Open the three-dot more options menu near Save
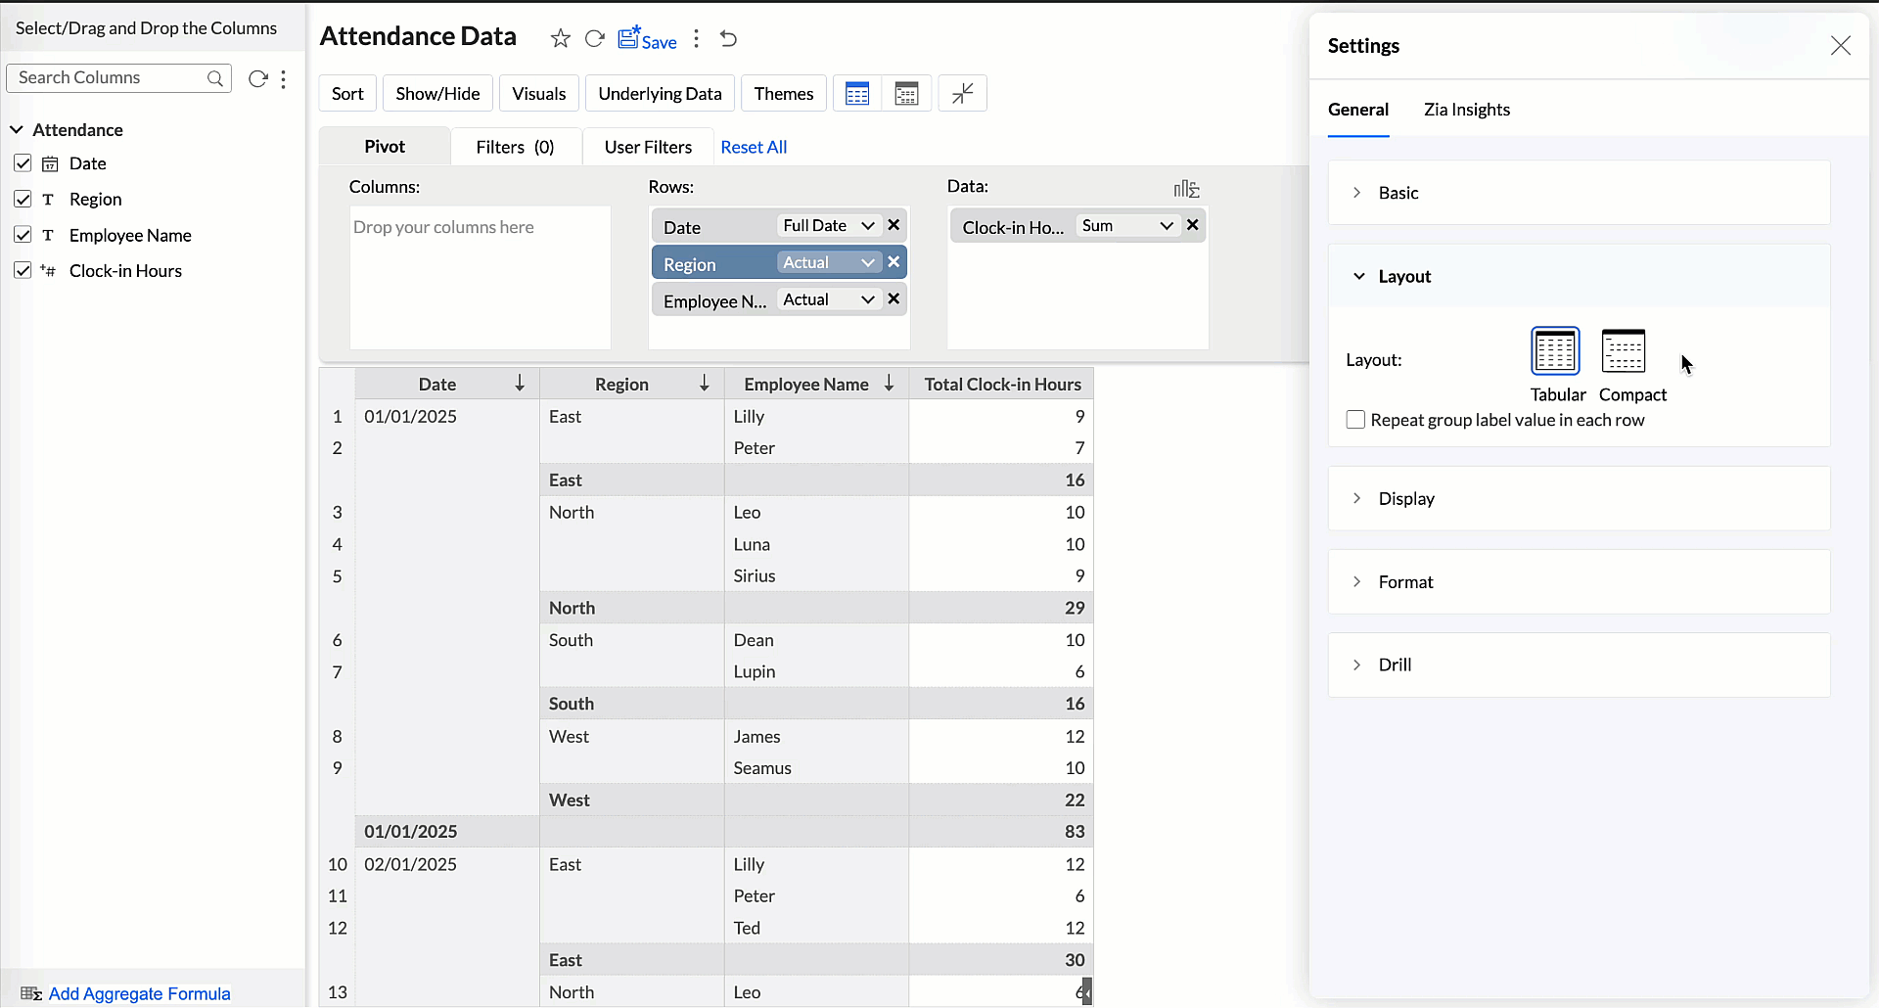1879x1008 pixels. click(x=696, y=38)
